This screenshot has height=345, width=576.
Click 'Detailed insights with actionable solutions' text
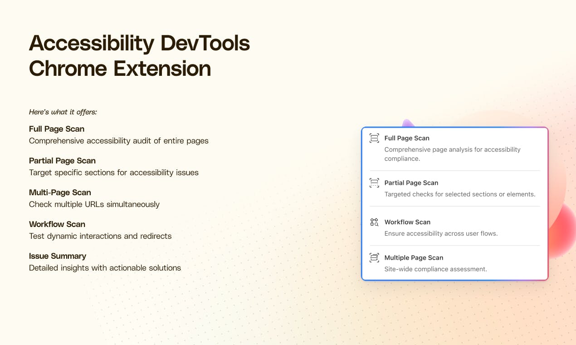tap(105, 268)
